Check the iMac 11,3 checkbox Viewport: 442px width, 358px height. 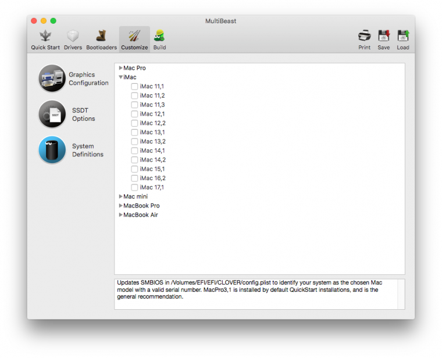(x=134, y=105)
